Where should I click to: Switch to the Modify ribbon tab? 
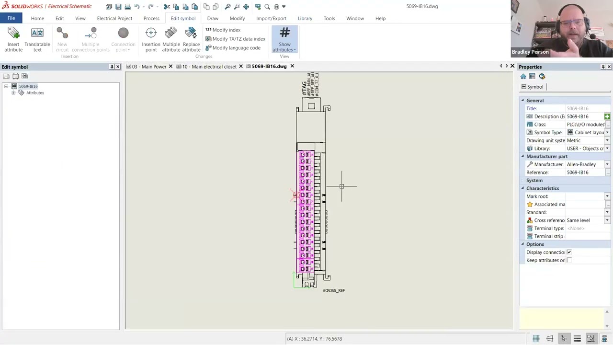point(237,18)
